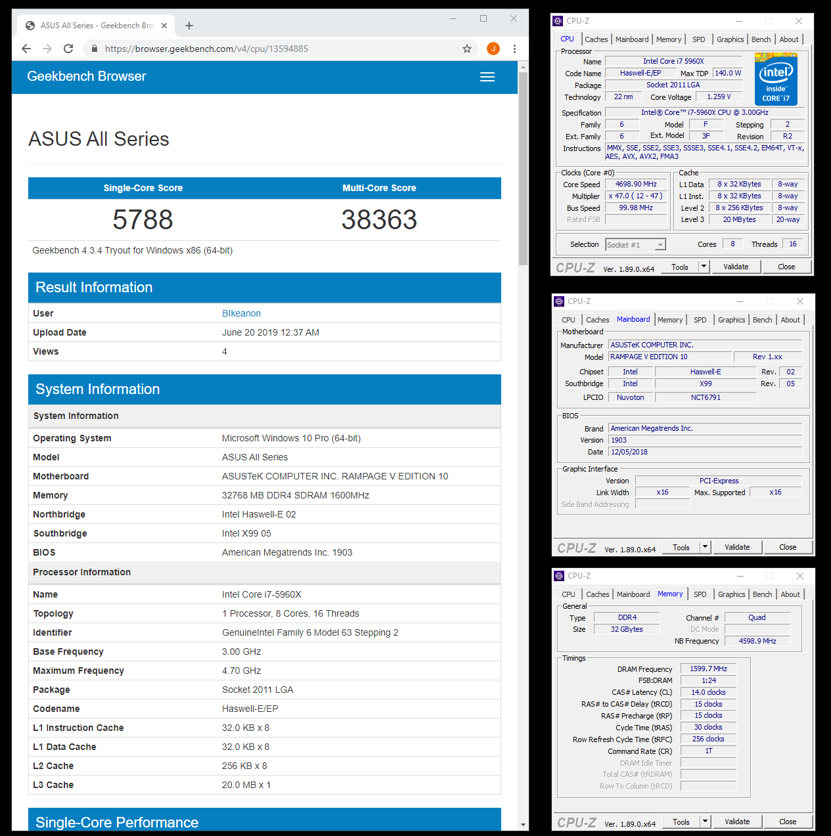This screenshot has width=831, height=836.
Task: Click the DRAM Frequency value 1599.7 MHz
Action: tap(708, 669)
